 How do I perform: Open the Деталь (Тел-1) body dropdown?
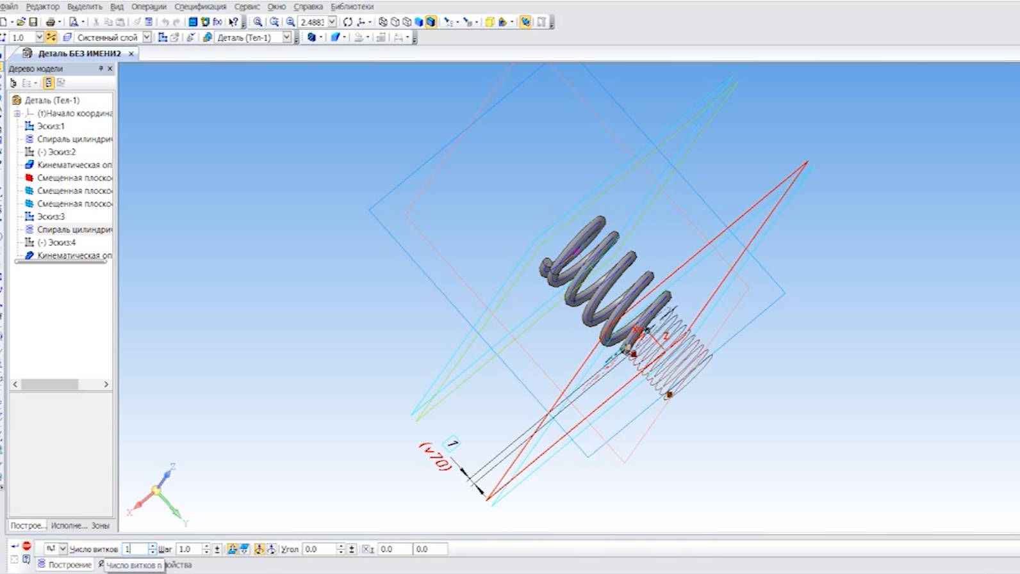tap(287, 37)
